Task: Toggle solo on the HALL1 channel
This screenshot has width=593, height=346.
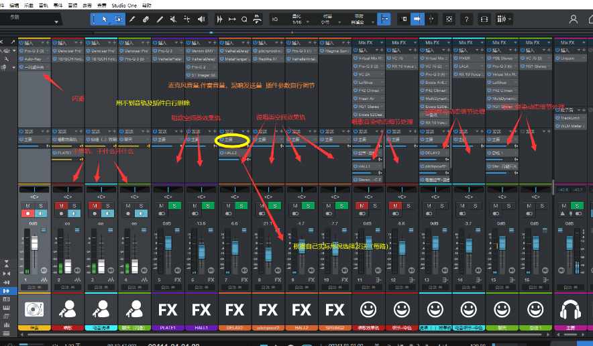Action: coord(208,205)
